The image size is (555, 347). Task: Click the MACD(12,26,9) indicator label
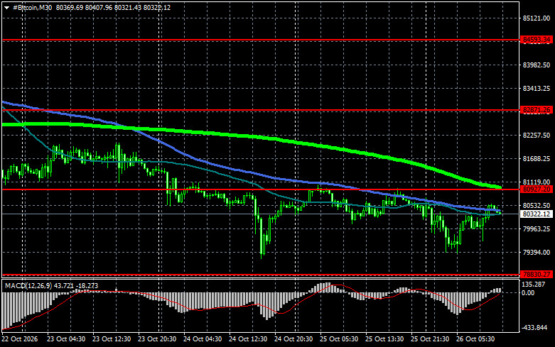[28, 285]
